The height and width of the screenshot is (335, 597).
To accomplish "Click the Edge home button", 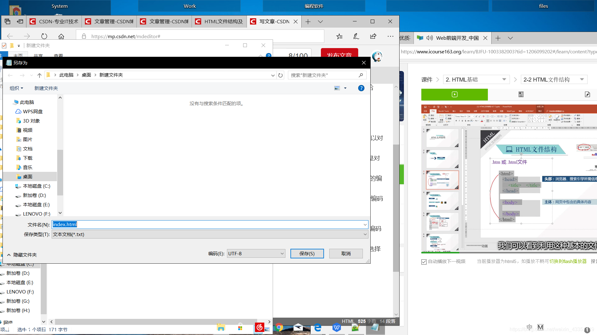I will click(61, 36).
